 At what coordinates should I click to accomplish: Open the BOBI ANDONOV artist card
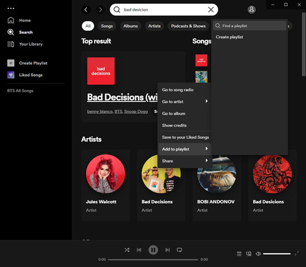pos(216,185)
